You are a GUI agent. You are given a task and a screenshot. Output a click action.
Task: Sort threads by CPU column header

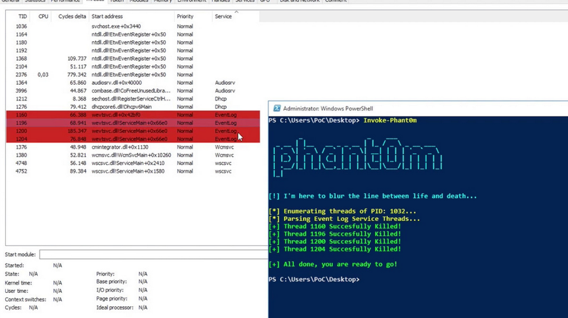[x=43, y=16]
